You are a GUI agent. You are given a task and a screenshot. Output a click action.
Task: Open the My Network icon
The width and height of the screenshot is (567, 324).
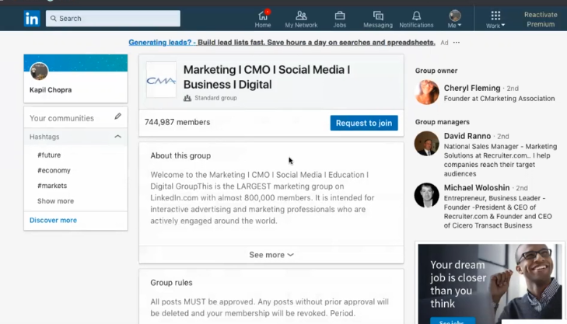coord(301,19)
